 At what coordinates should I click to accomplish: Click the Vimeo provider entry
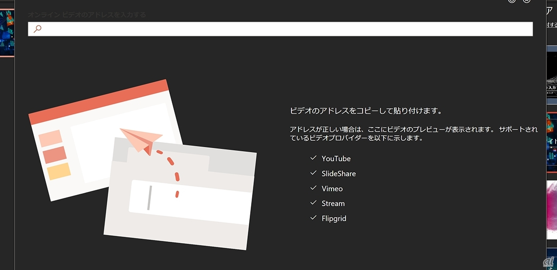pos(332,188)
